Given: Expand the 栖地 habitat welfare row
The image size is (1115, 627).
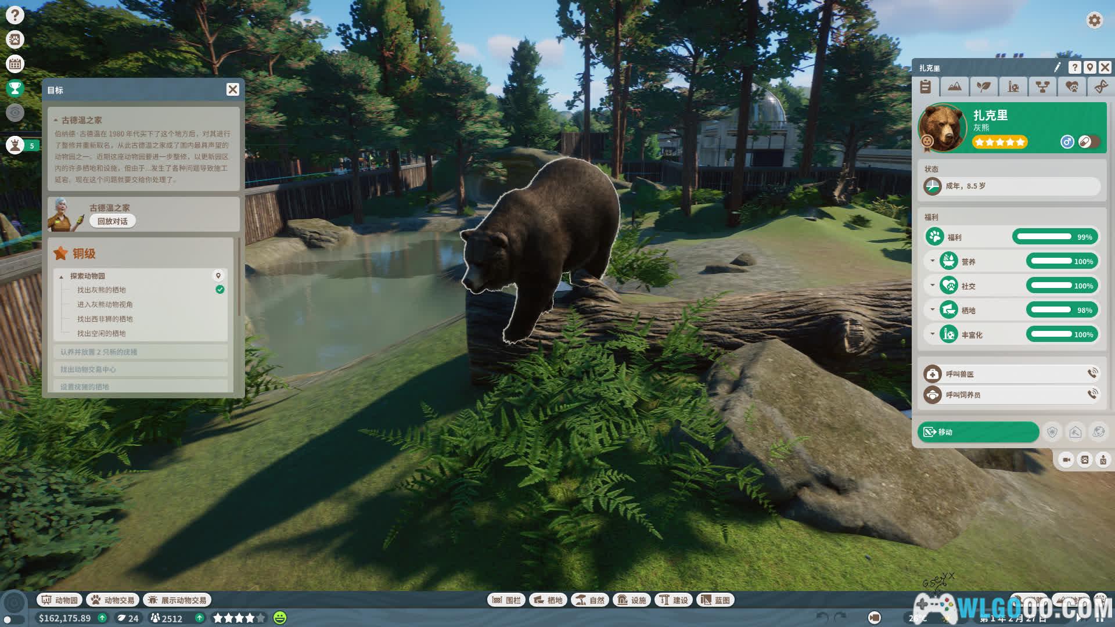Looking at the screenshot, I should click(x=933, y=310).
